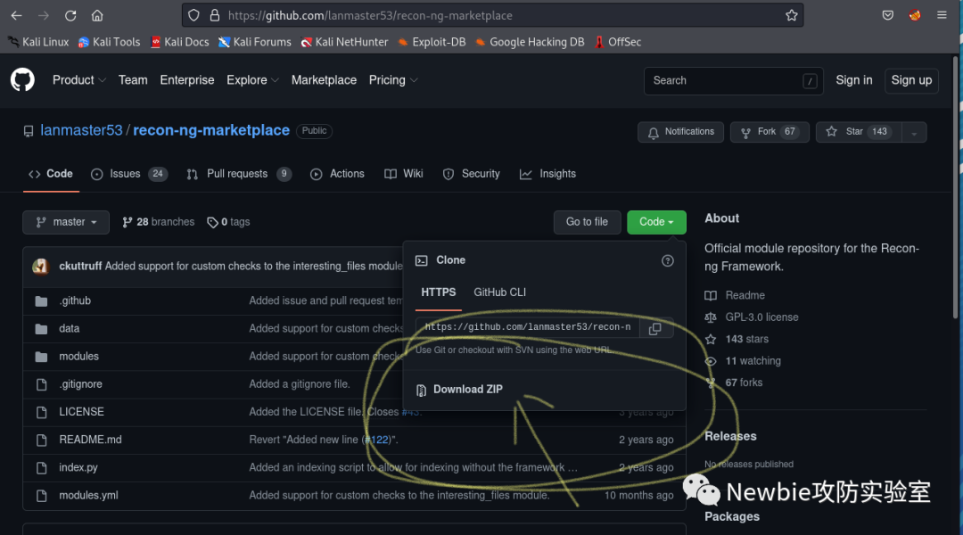Open the Exploit-DB bookmark
The width and height of the screenshot is (963, 535).
(432, 42)
